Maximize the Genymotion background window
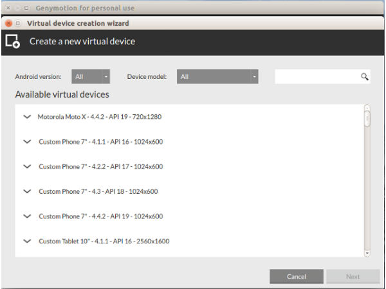The width and height of the screenshot is (386, 289). click(26, 8)
